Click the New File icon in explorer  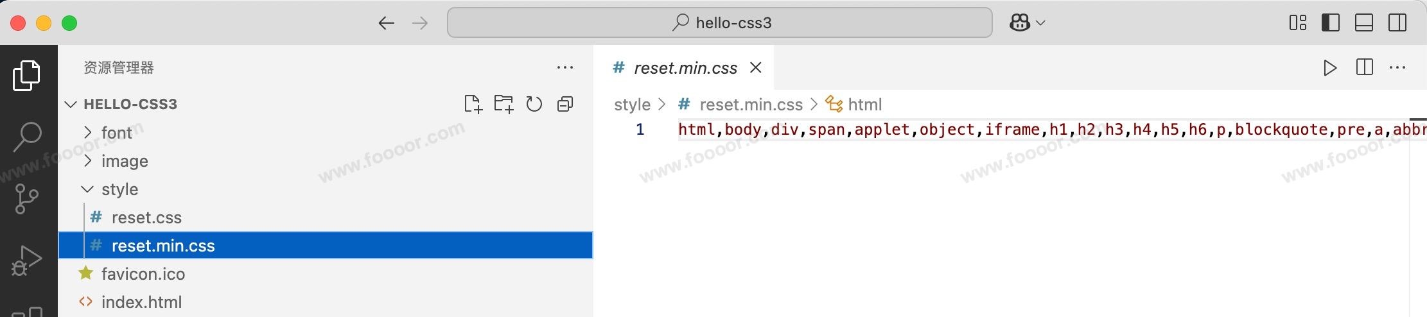[473, 104]
